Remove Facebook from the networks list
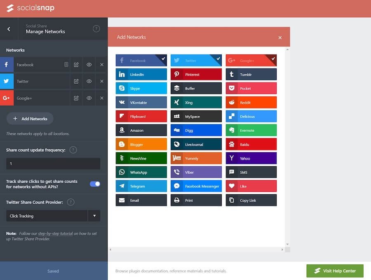The image size is (371, 280). [102, 64]
